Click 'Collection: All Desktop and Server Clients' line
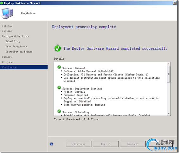This screenshot has width=179, height=153. coord(106,75)
